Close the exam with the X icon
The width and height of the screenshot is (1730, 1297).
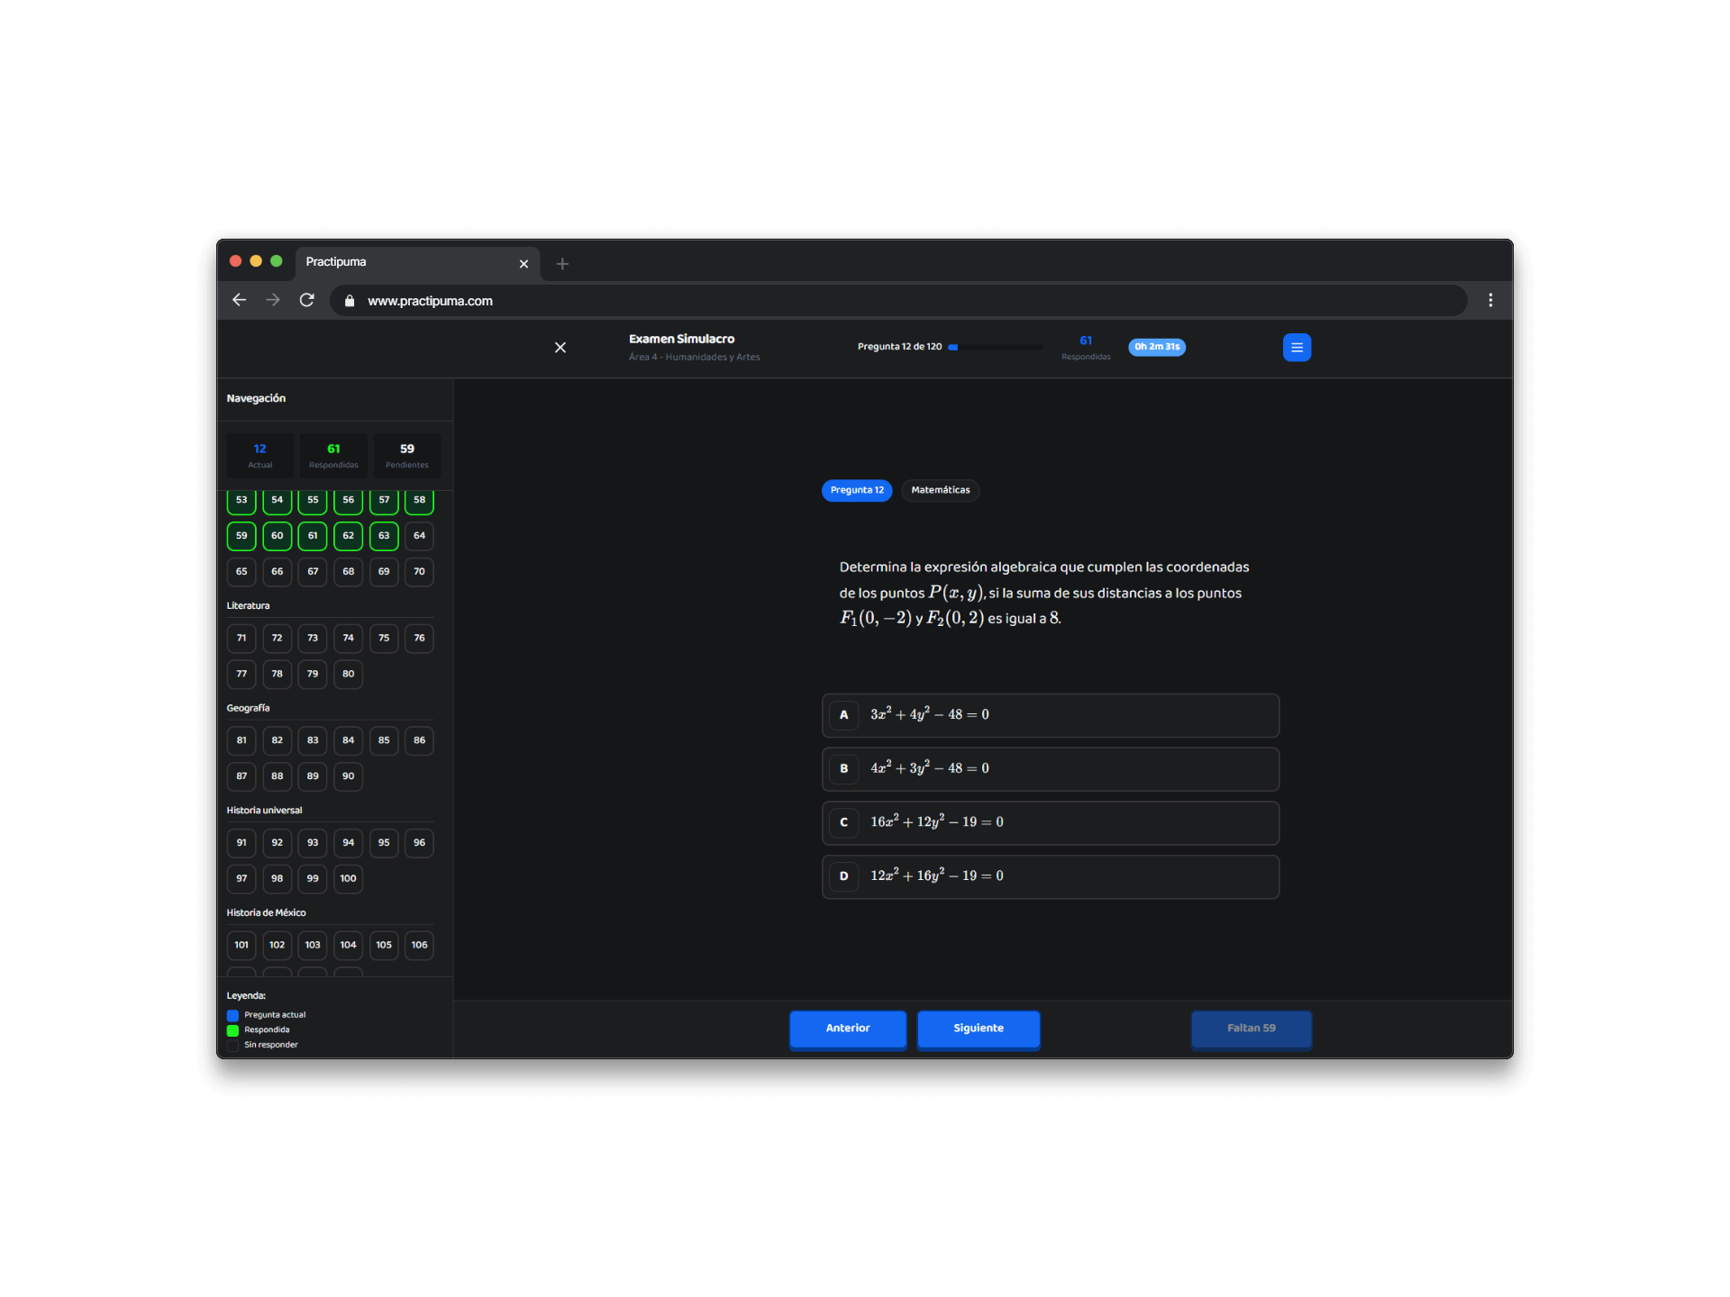pyautogui.click(x=560, y=347)
